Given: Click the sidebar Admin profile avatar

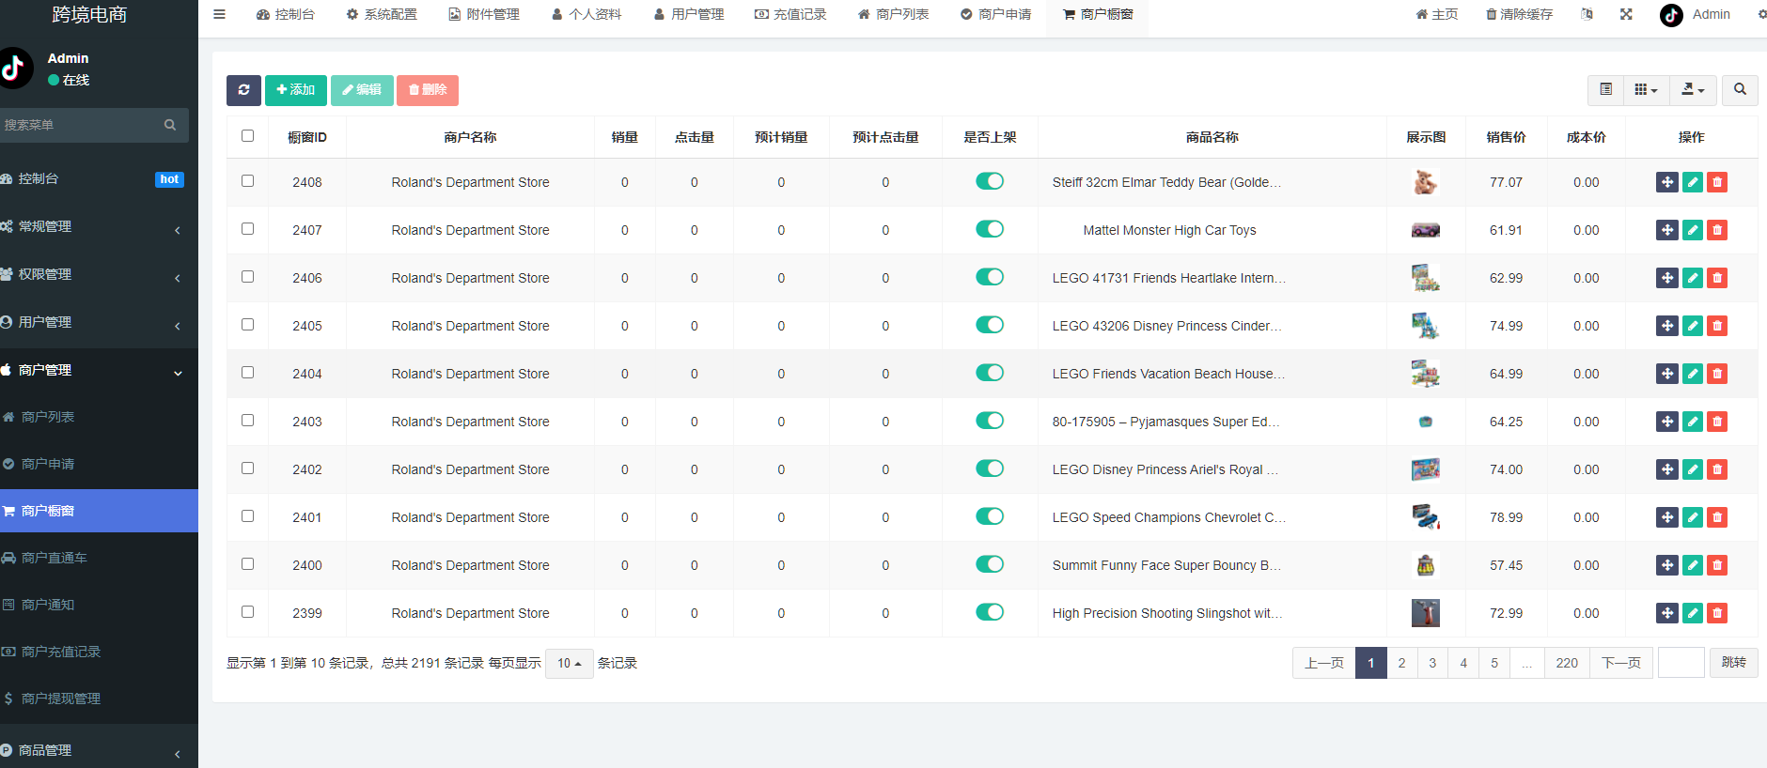Looking at the screenshot, I should 15,69.
